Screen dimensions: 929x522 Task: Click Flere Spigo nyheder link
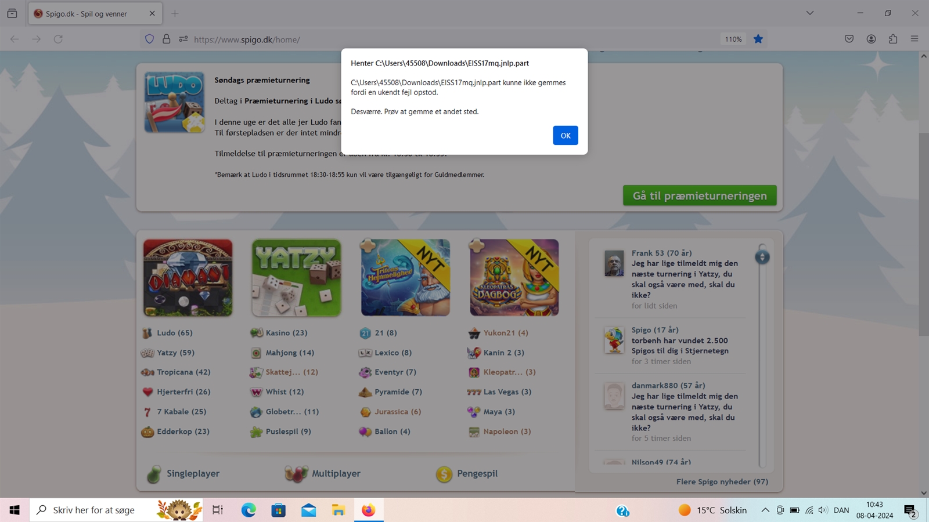(x=722, y=482)
